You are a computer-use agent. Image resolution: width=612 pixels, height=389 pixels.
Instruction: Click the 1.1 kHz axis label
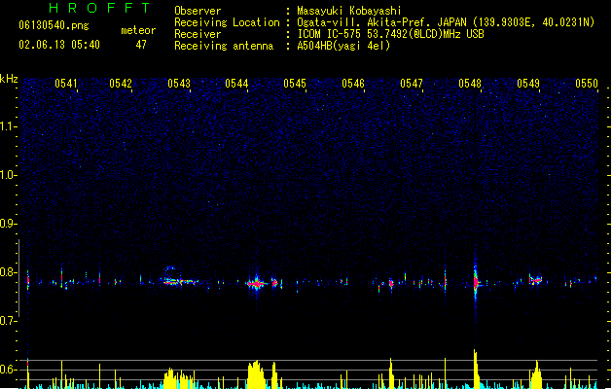[8, 126]
